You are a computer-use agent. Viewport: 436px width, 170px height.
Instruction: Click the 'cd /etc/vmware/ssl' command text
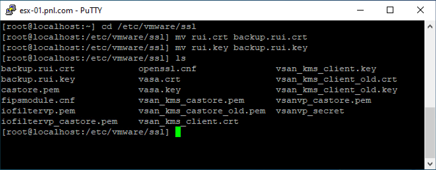point(149,27)
